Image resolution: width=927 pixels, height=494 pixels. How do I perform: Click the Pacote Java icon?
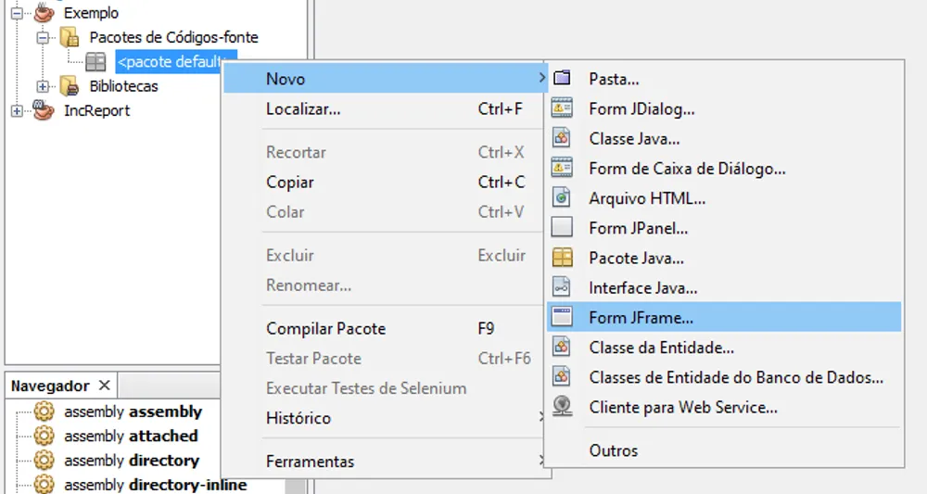click(x=562, y=258)
